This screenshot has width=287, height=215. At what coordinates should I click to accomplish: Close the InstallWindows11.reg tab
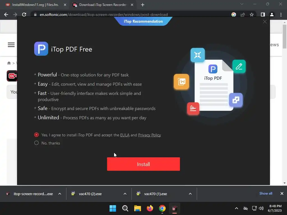(x=65, y=5)
